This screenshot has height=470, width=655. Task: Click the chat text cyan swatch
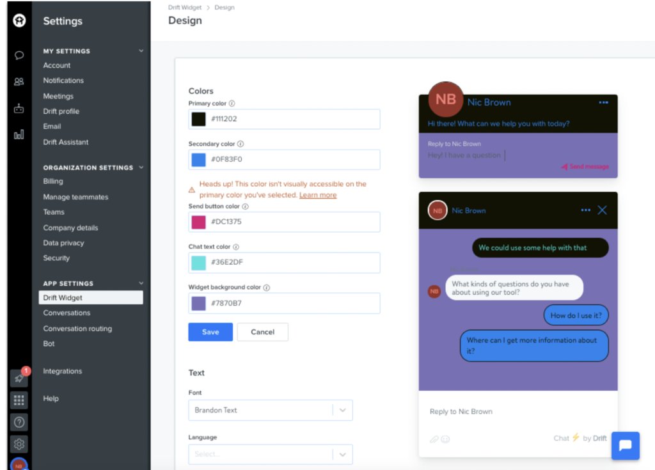click(x=198, y=262)
